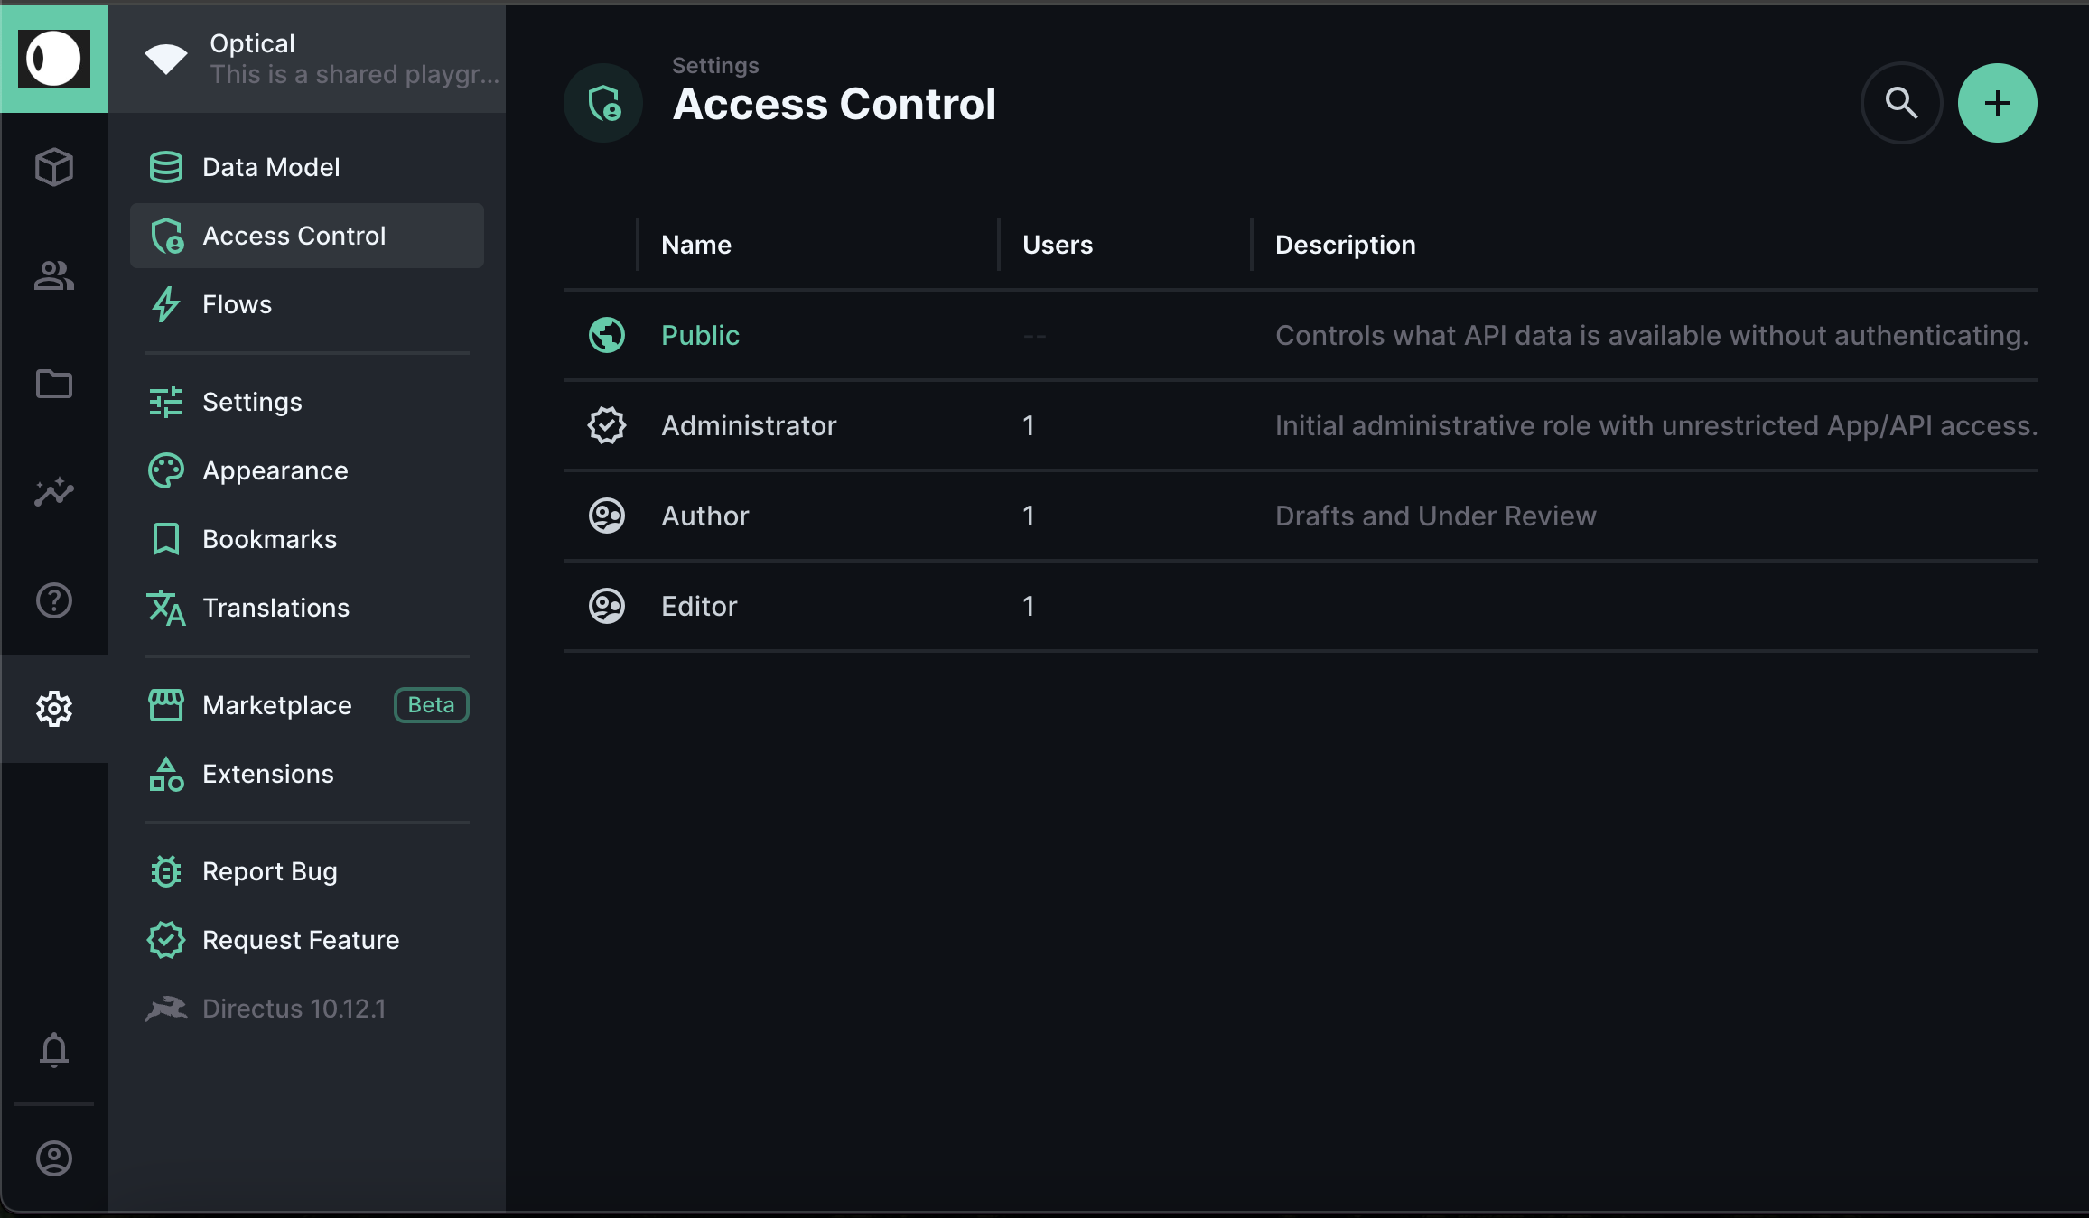The image size is (2089, 1218).
Task: Sort by the Name column header
Action: point(696,245)
